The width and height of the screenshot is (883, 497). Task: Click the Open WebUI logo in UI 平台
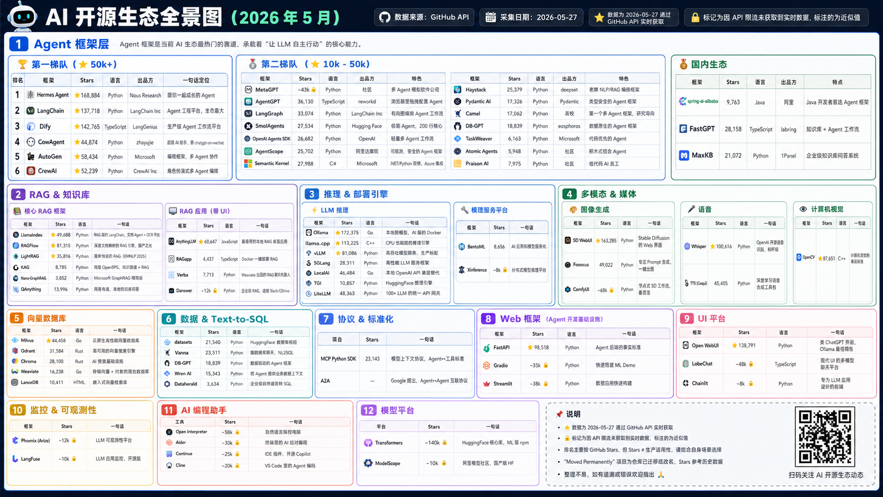click(x=685, y=345)
